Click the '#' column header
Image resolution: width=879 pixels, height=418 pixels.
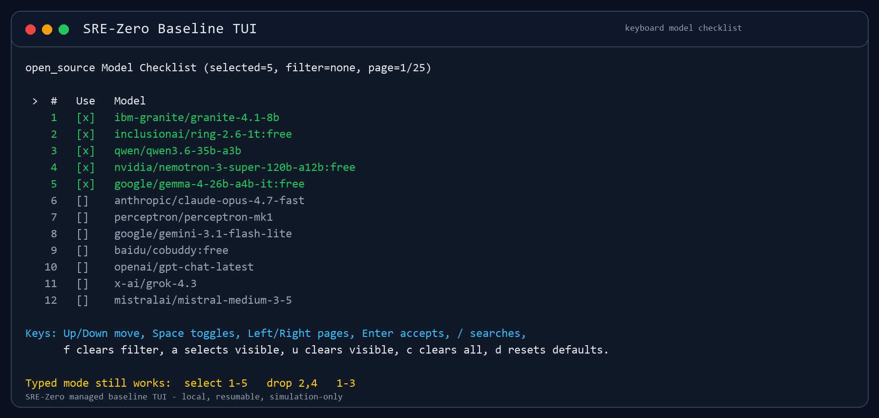54,101
